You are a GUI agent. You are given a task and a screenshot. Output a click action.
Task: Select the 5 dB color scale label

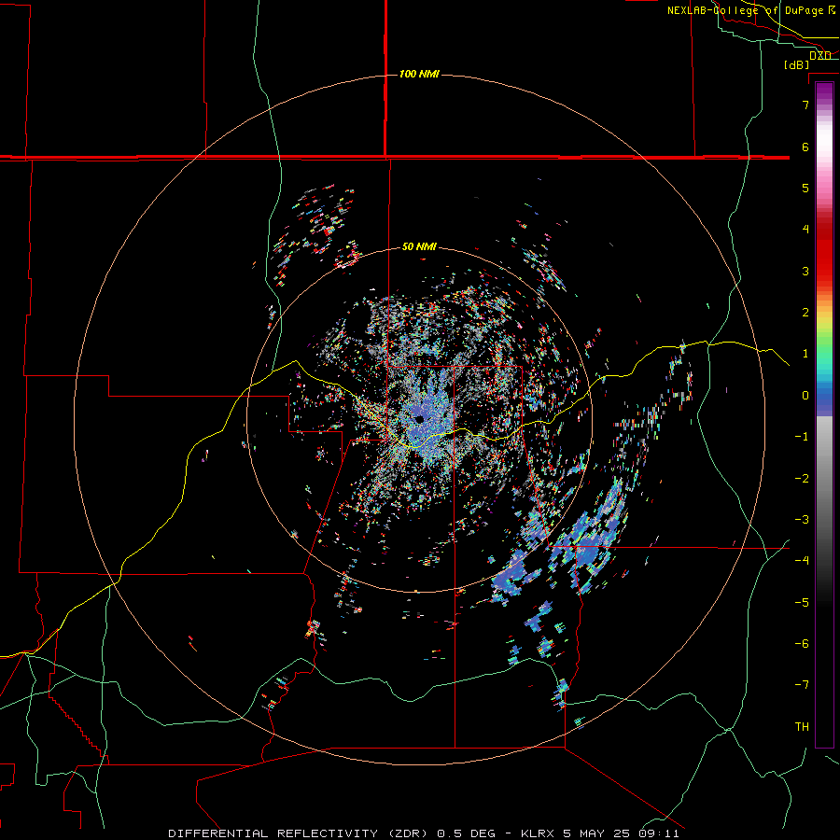point(805,188)
